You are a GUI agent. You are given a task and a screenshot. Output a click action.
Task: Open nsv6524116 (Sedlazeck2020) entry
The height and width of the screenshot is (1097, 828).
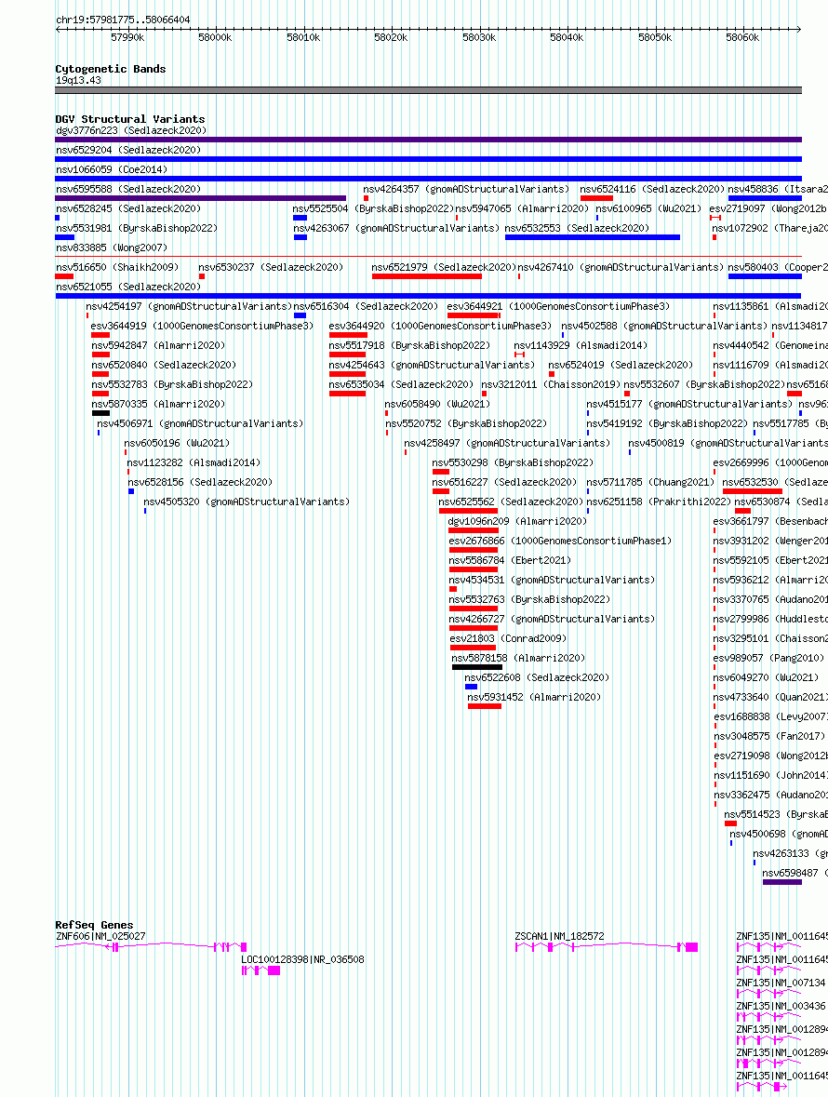click(x=652, y=189)
